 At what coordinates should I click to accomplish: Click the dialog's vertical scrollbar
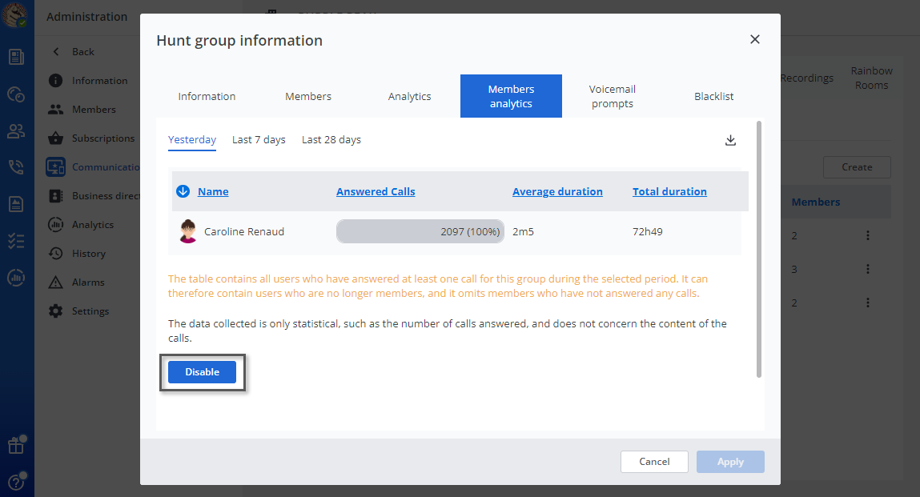pos(759,248)
